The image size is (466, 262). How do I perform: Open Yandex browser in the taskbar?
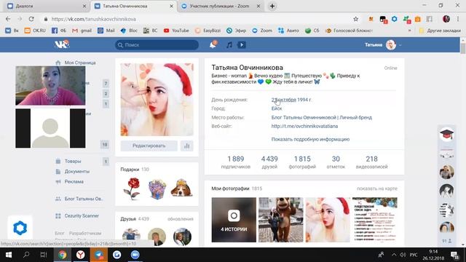click(80, 255)
